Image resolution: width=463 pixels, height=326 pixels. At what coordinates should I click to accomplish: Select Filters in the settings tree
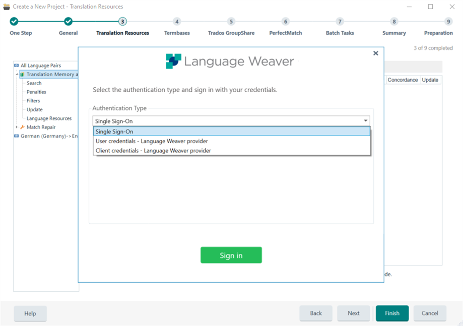click(33, 101)
